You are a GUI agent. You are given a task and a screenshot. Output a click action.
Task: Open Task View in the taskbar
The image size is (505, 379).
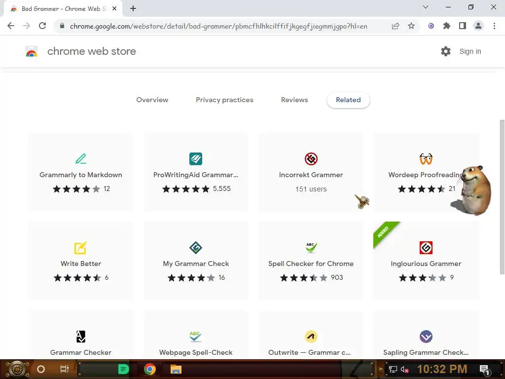(x=65, y=369)
